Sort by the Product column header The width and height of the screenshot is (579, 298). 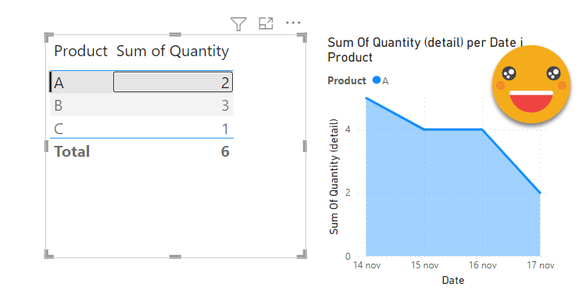[80, 51]
